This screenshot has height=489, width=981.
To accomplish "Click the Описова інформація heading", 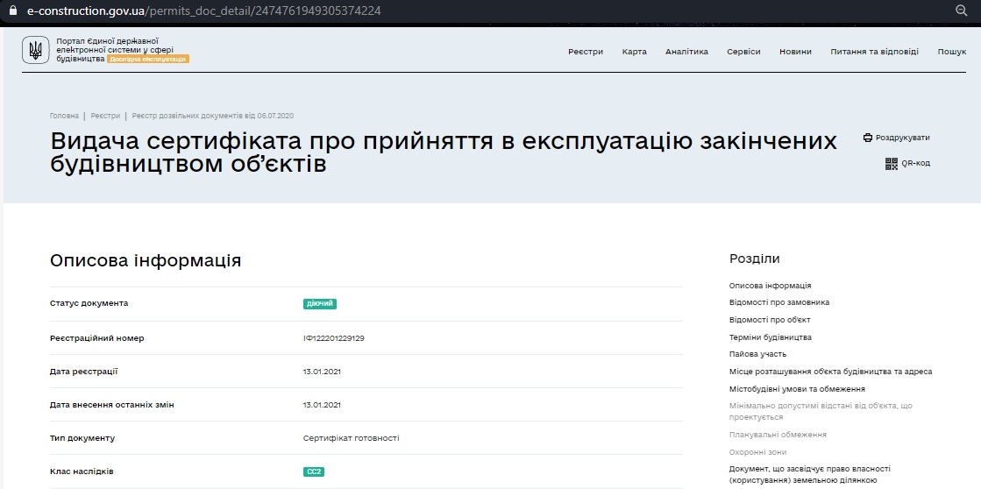I will point(146,260).
